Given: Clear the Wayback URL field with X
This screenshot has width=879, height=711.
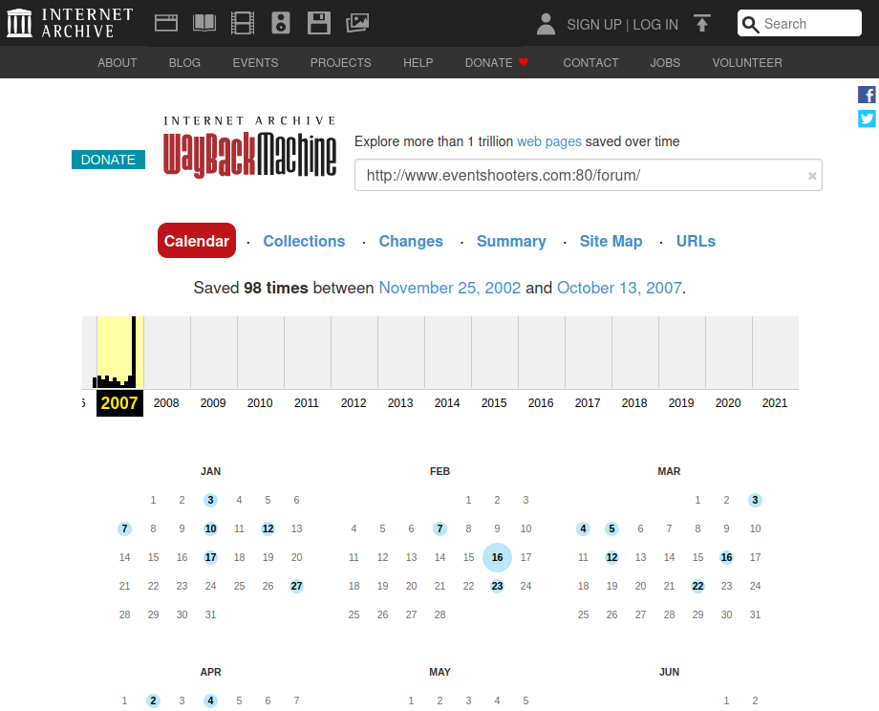Looking at the screenshot, I should [x=812, y=176].
